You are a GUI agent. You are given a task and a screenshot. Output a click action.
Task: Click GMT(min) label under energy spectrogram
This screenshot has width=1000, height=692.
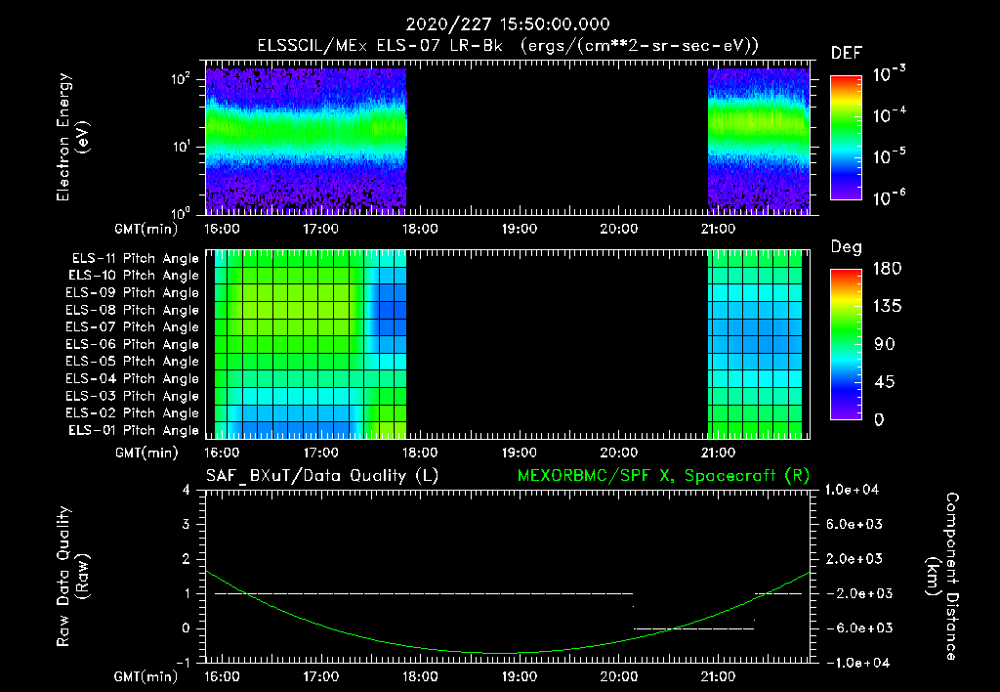pos(146,229)
